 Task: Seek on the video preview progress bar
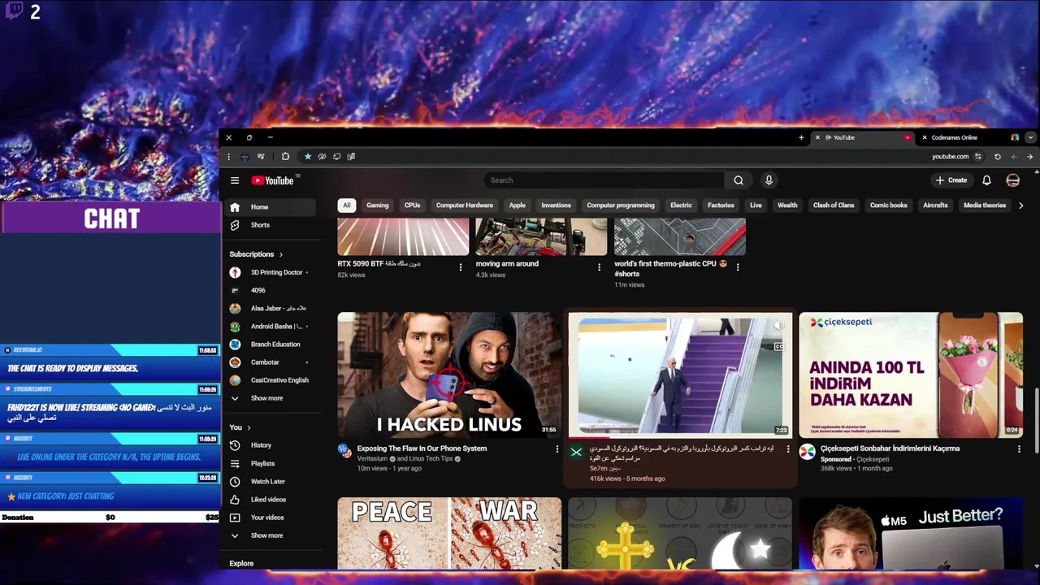coord(680,437)
